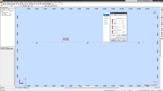The image size is (163, 91).
Task: Click the topmost icon of the right toolbar
Action: coord(162,8)
